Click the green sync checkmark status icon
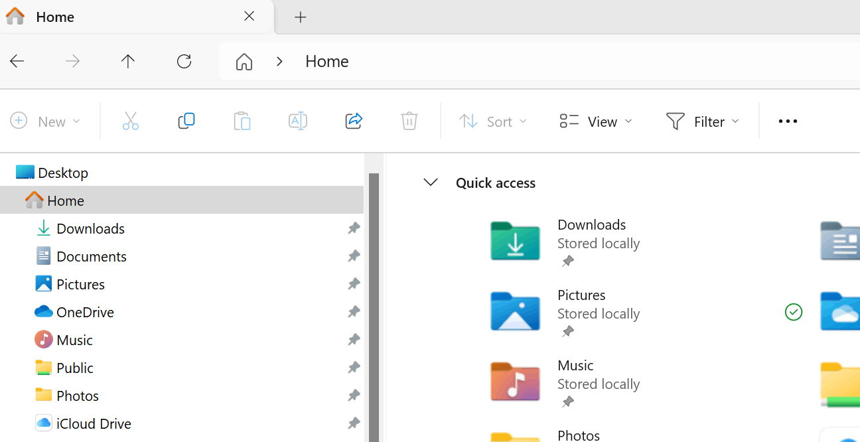 794,312
